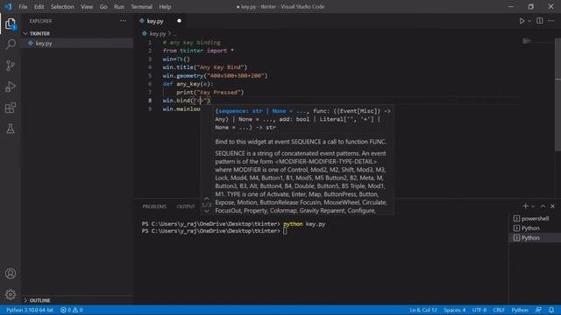Show errors and warnings count

click(x=72, y=310)
